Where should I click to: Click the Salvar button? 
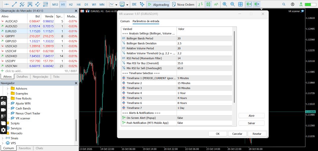coord(251,123)
